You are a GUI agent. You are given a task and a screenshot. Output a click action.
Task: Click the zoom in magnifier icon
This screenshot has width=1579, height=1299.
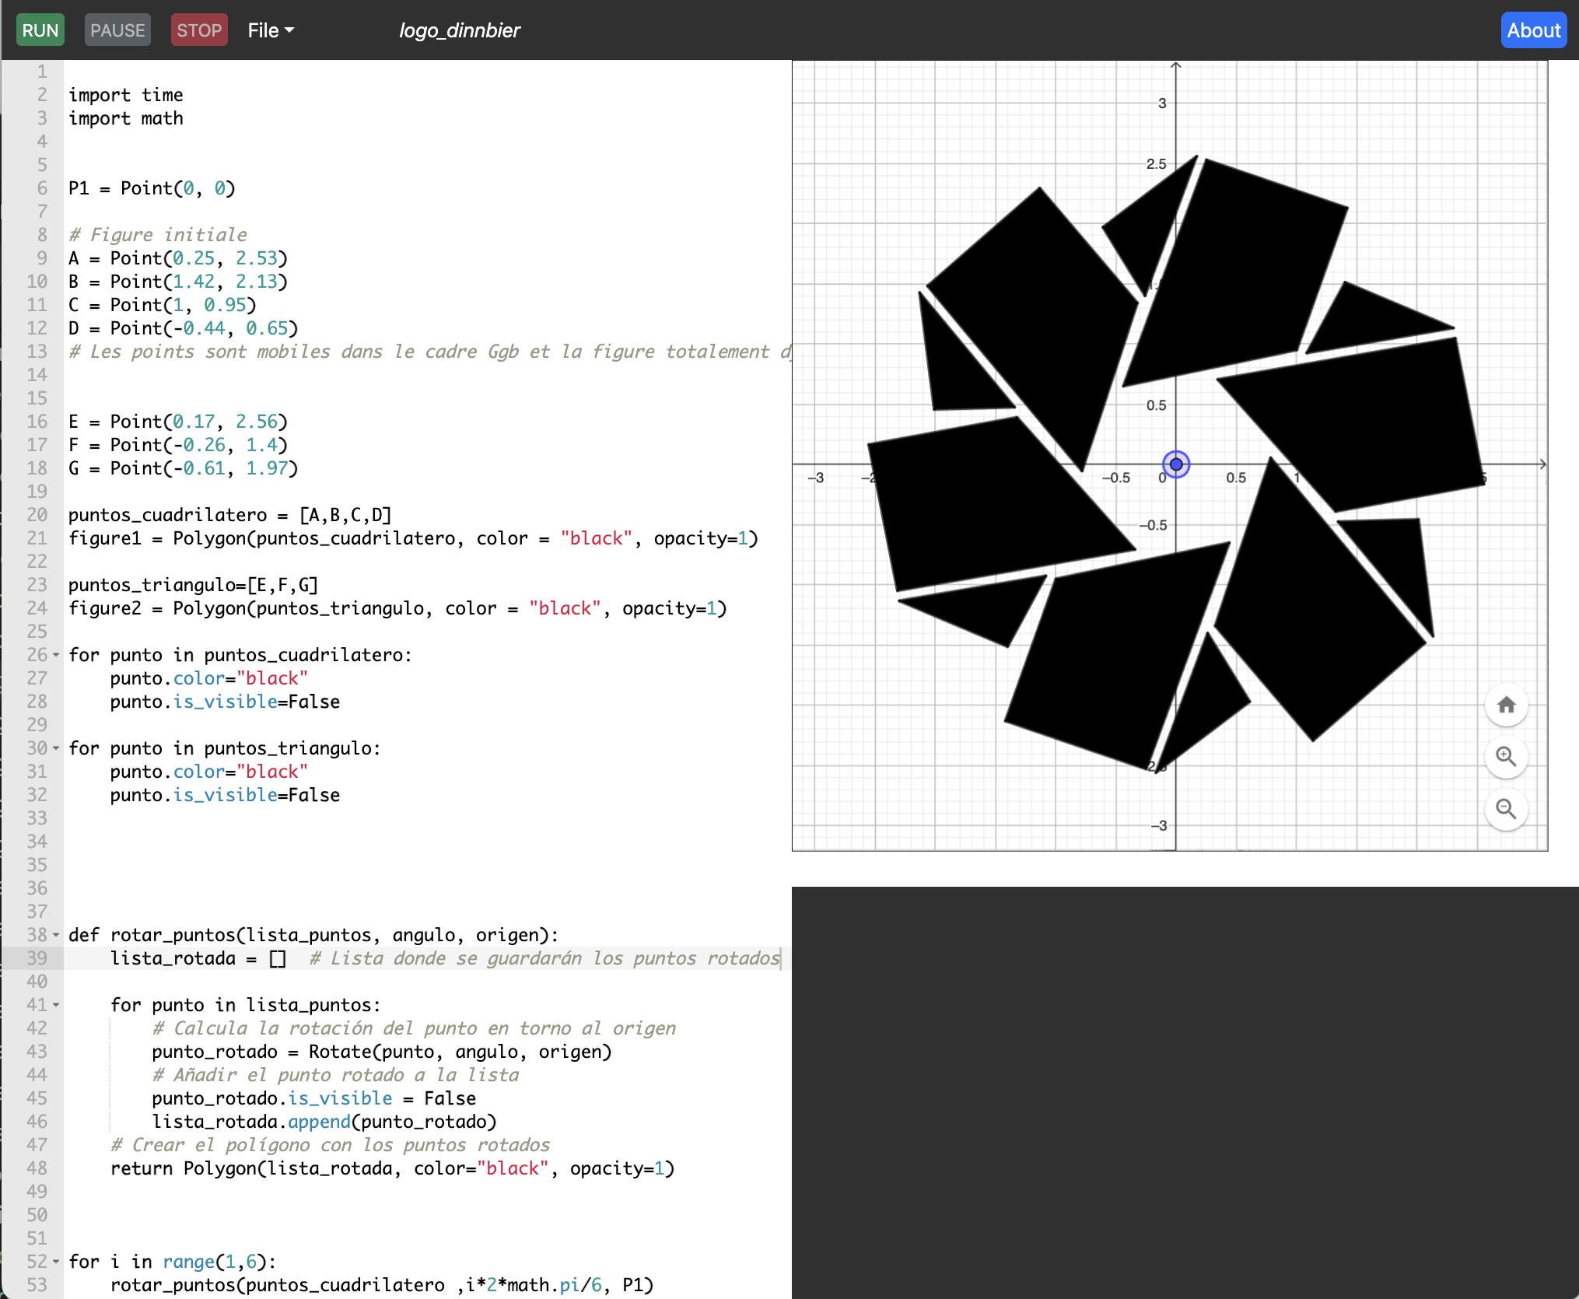point(1506,757)
